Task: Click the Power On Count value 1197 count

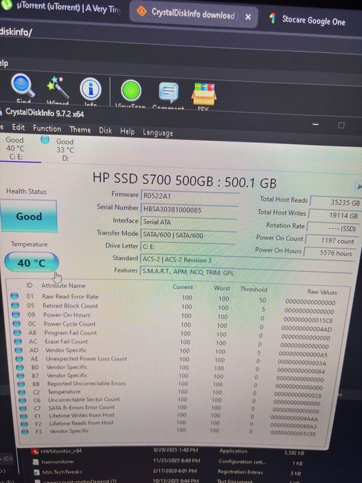Action: pos(331,241)
